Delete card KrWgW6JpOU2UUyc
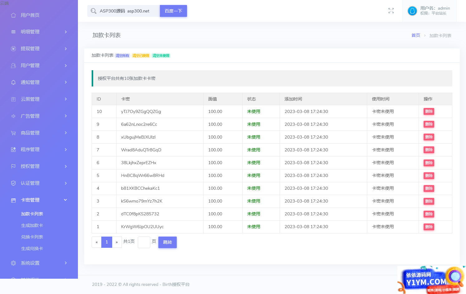 click(429, 227)
